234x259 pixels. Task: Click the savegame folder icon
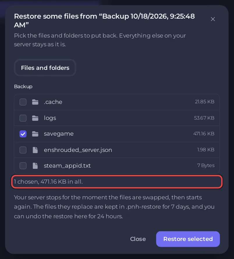click(35, 134)
